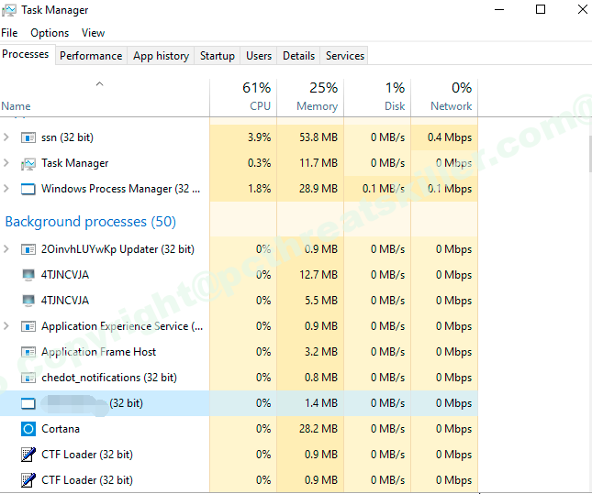592x494 pixels.
Task: Sort by the Disk column header
Action: [x=377, y=98]
